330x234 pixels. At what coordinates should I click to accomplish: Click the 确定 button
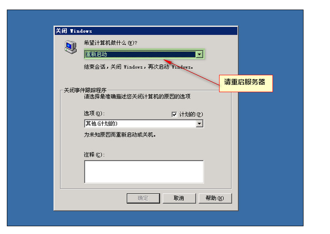point(143,198)
